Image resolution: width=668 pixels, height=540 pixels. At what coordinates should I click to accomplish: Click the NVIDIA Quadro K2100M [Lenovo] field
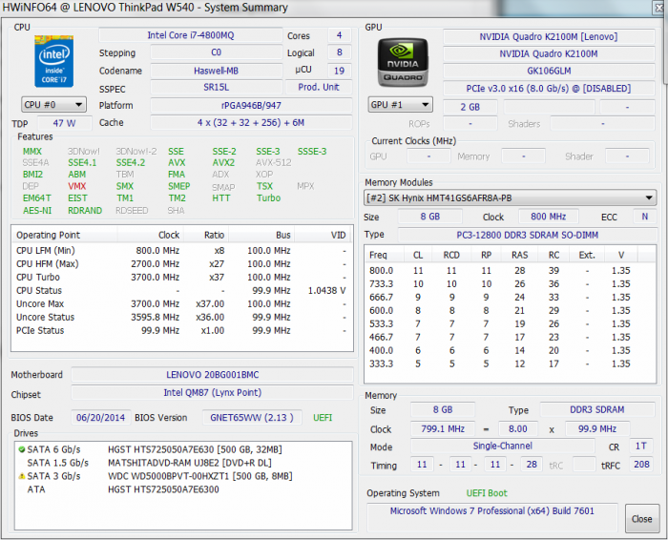point(548,35)
